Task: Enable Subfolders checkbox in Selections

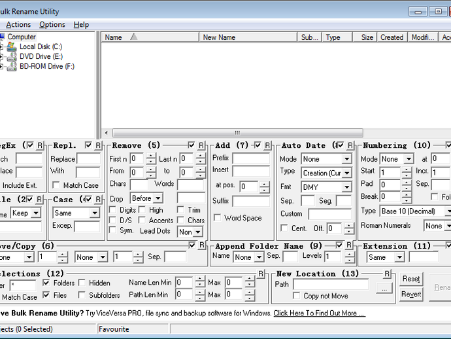Action: (x=82, y=295)
